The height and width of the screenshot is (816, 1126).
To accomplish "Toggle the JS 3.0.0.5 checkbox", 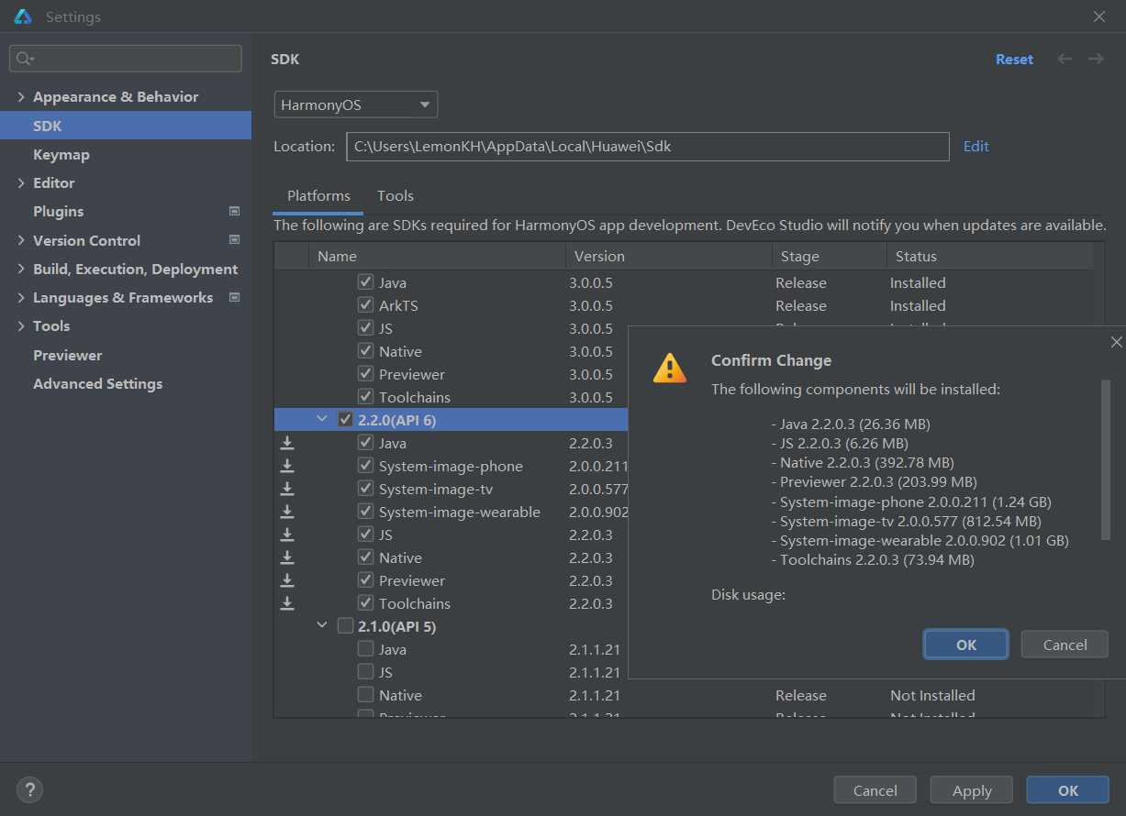I will click(x=365, y=328).
